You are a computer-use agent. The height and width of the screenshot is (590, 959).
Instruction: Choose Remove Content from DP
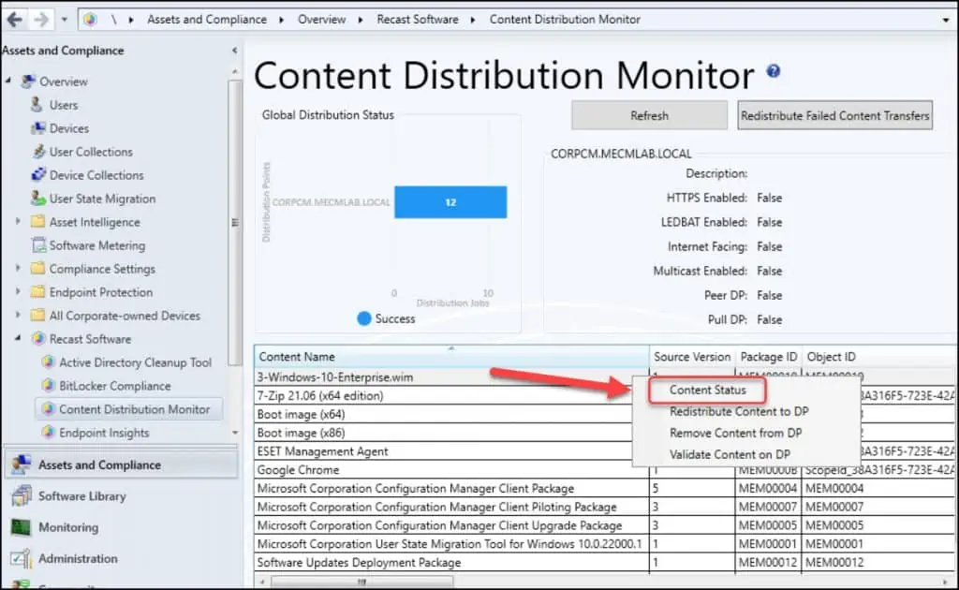(735, 433)
